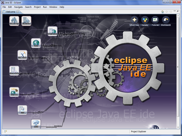This screenshot has width=182, height=136.
Task: Click the fast view icon in status bar
Action: tap(6, 132)
